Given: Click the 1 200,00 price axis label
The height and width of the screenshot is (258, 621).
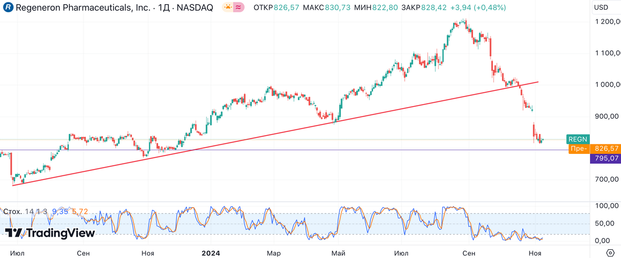Looking at the screenshot, I should pos(607,21).
